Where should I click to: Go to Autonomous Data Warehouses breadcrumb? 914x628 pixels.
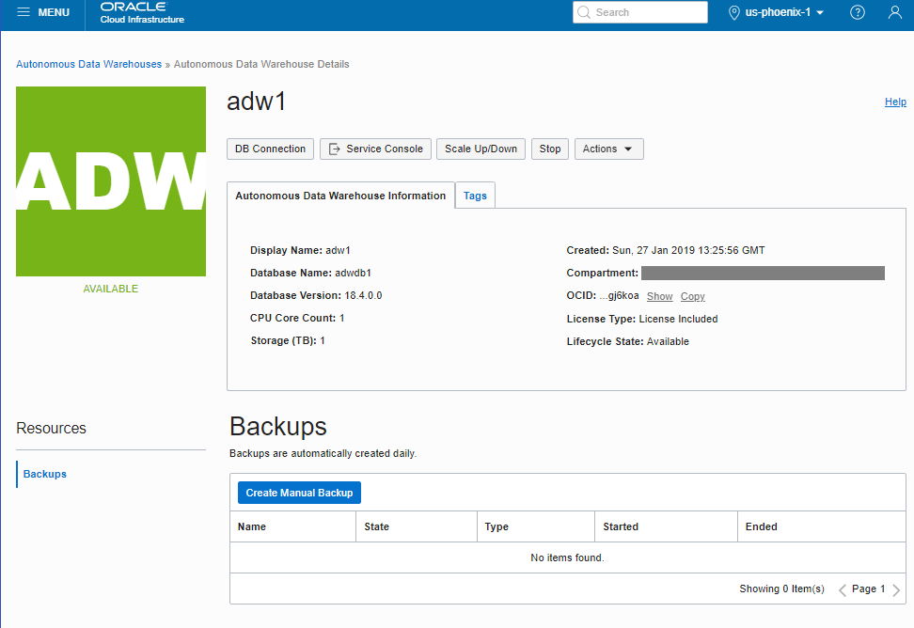[x=88, y=64]
